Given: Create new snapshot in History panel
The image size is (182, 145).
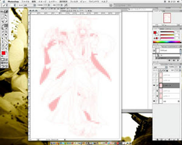Looking at the screenshot, I should pyautogui.click(x=174, y=60).
